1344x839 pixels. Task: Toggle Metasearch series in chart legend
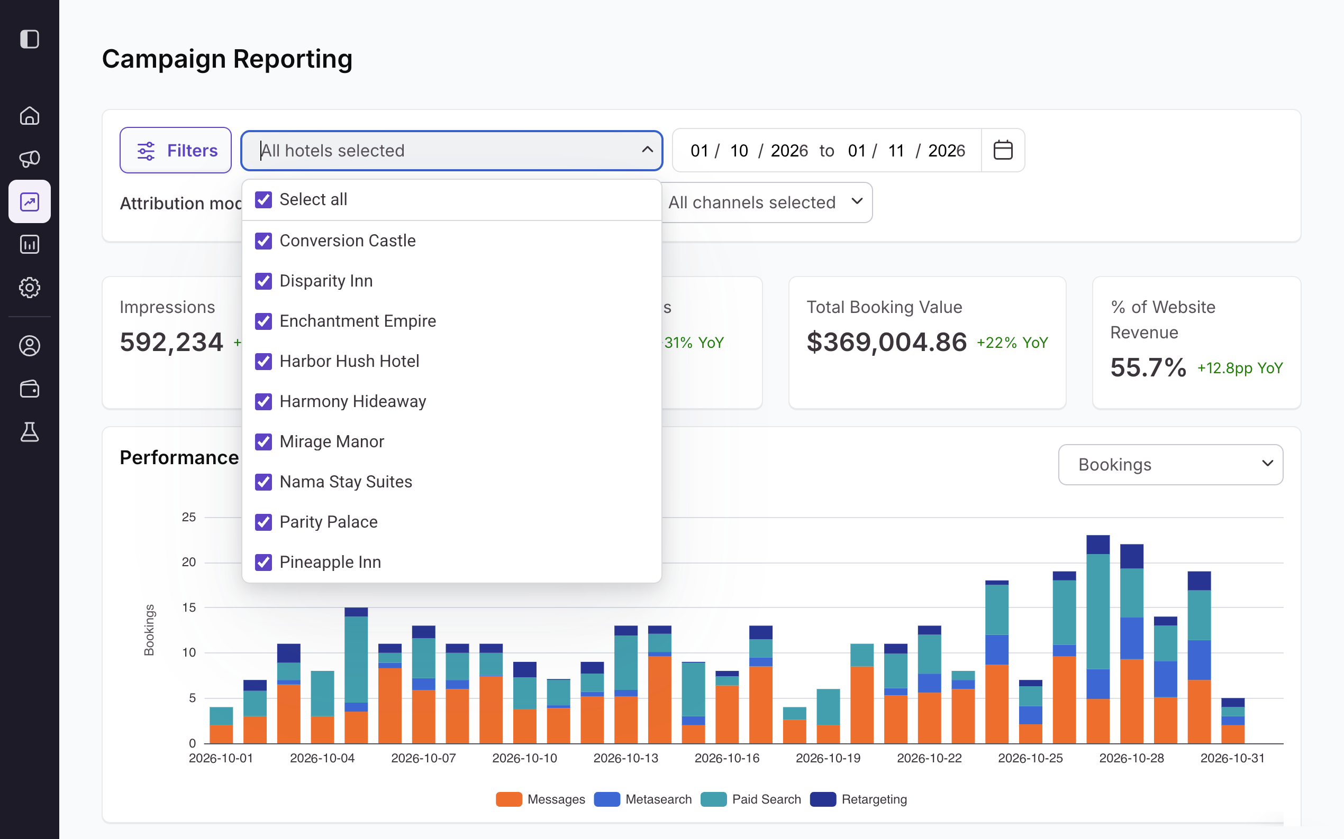(x=642, y=799)
